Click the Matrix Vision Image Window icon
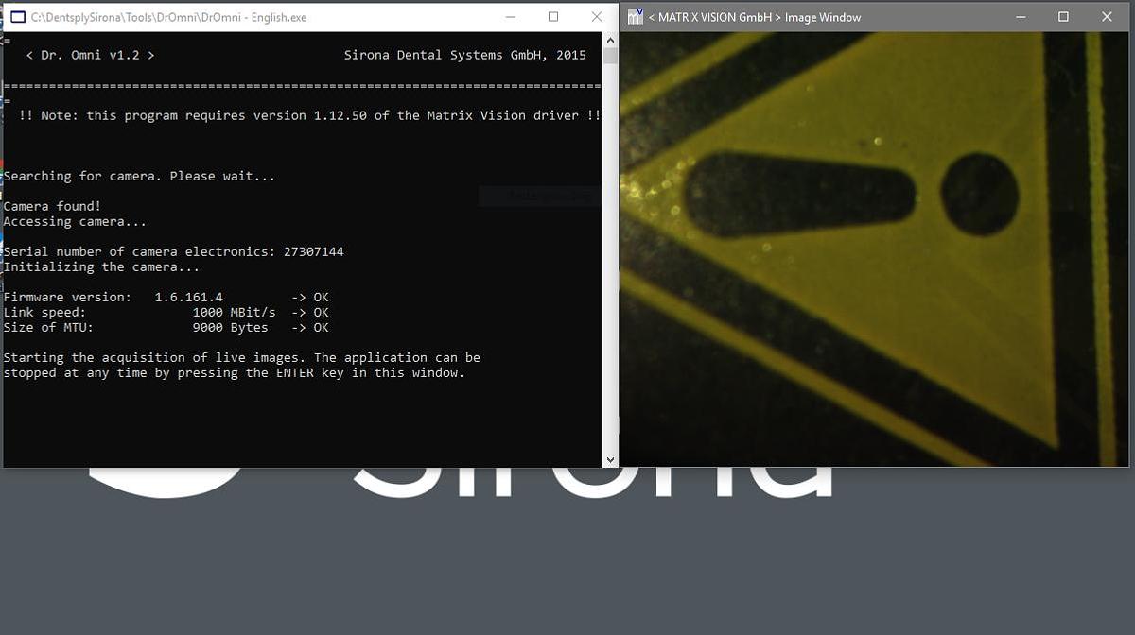The width and height of the screenshot is (1135, 635). 637,17
